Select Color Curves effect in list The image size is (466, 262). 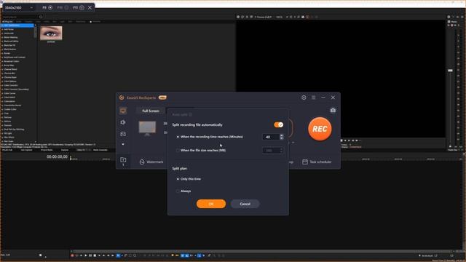pos(9,93)
